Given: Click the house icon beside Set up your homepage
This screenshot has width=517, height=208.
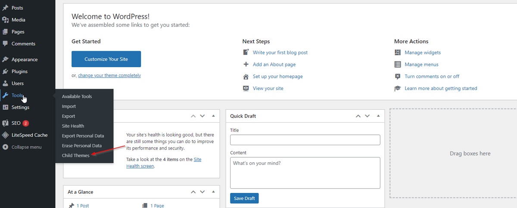Looking at the screenshot, I should [x=246, y=76].
